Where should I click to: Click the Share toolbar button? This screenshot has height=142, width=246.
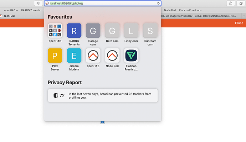point(231,3)
